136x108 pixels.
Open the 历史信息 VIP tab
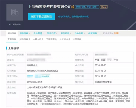tap(111, 33)
